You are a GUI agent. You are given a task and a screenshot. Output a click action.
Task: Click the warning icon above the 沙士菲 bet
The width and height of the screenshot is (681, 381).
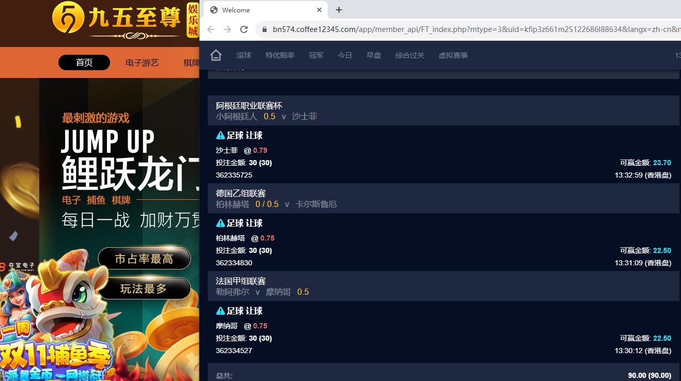point(221,135)
